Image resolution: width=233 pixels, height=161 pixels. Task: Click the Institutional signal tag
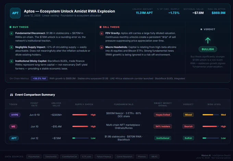click(x=163, y=138)
